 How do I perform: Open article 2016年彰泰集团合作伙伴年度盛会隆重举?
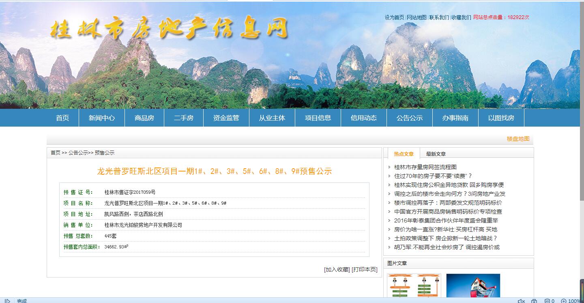446,220
